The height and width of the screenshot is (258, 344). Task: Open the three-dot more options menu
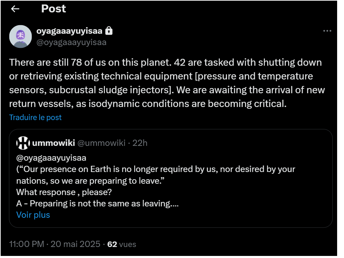click(327, 31)
